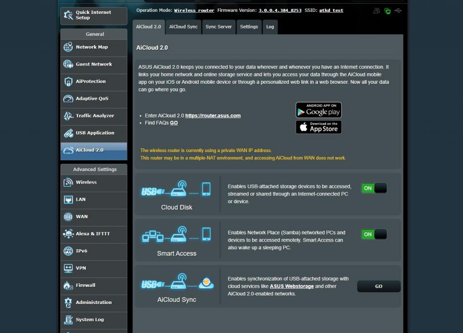This screenshot has width=463, height=333.
Task: Click the private WAN IP address warning text
Action: click(x=206, y=150)
